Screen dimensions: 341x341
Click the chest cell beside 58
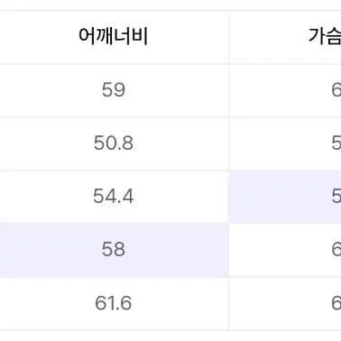point(285,250)
